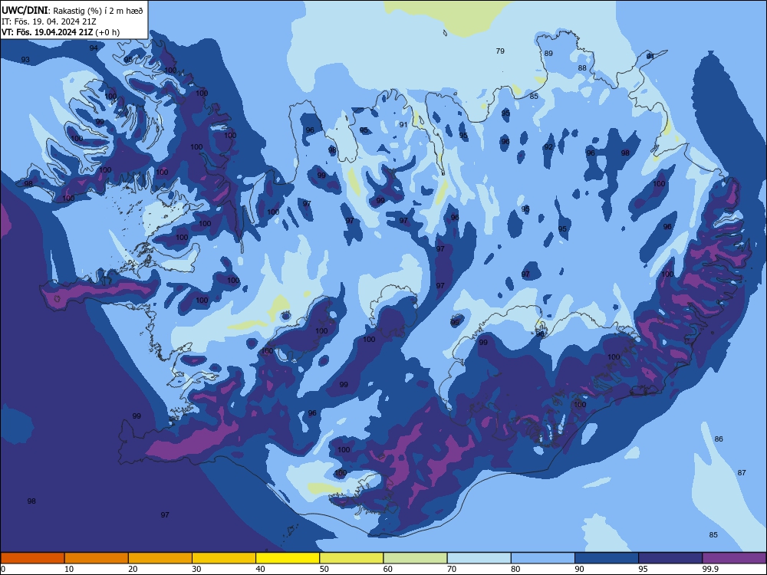Screen dimensions: 767x575
Task: Pick the 60–70 light green legend swatch
Action: [415, 558]
